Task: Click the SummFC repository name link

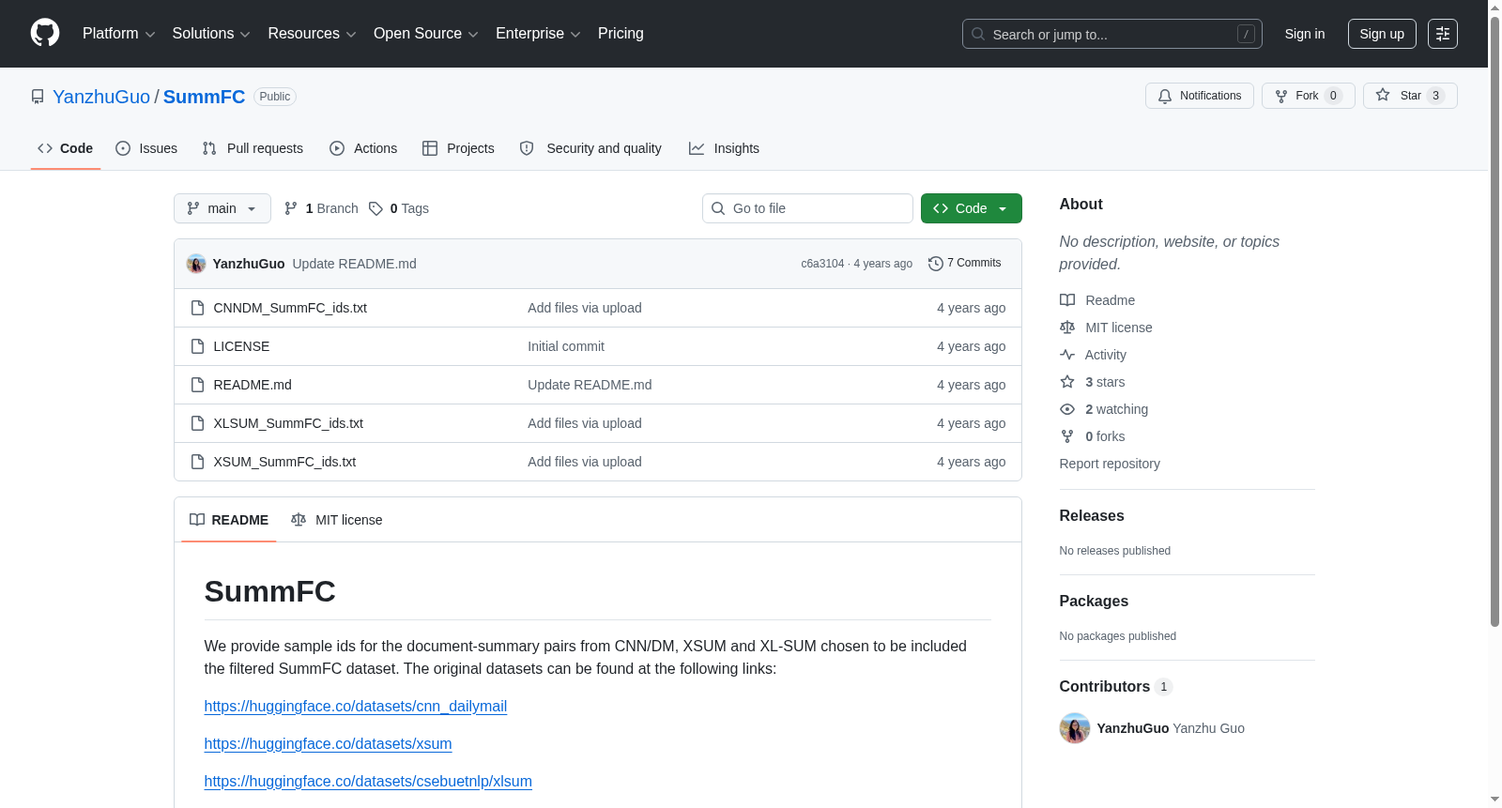Action: [204, 97]
